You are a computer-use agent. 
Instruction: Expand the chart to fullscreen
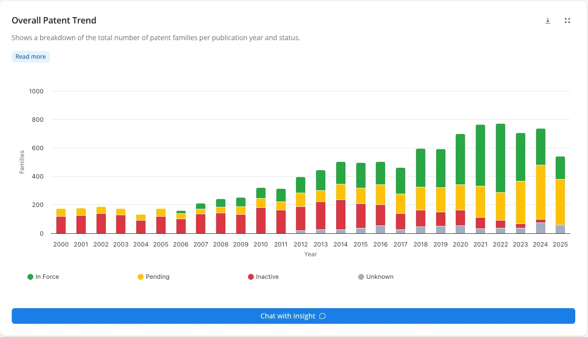coord(567,21)
